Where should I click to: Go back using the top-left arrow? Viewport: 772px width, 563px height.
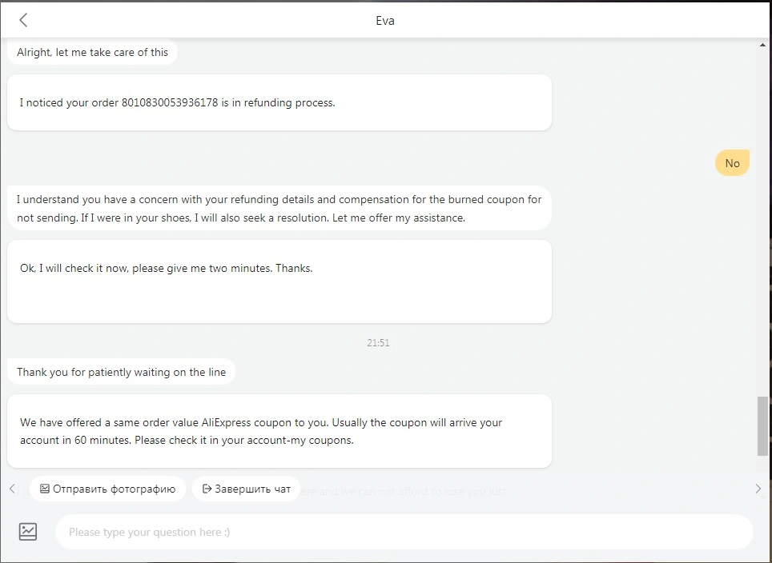click(23, 20)
